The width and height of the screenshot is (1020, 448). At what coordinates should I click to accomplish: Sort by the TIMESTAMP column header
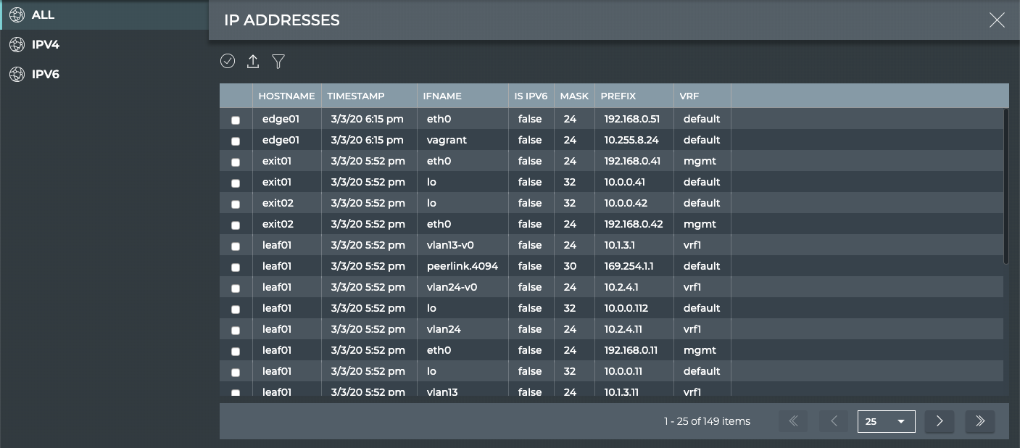click(356, 96)
